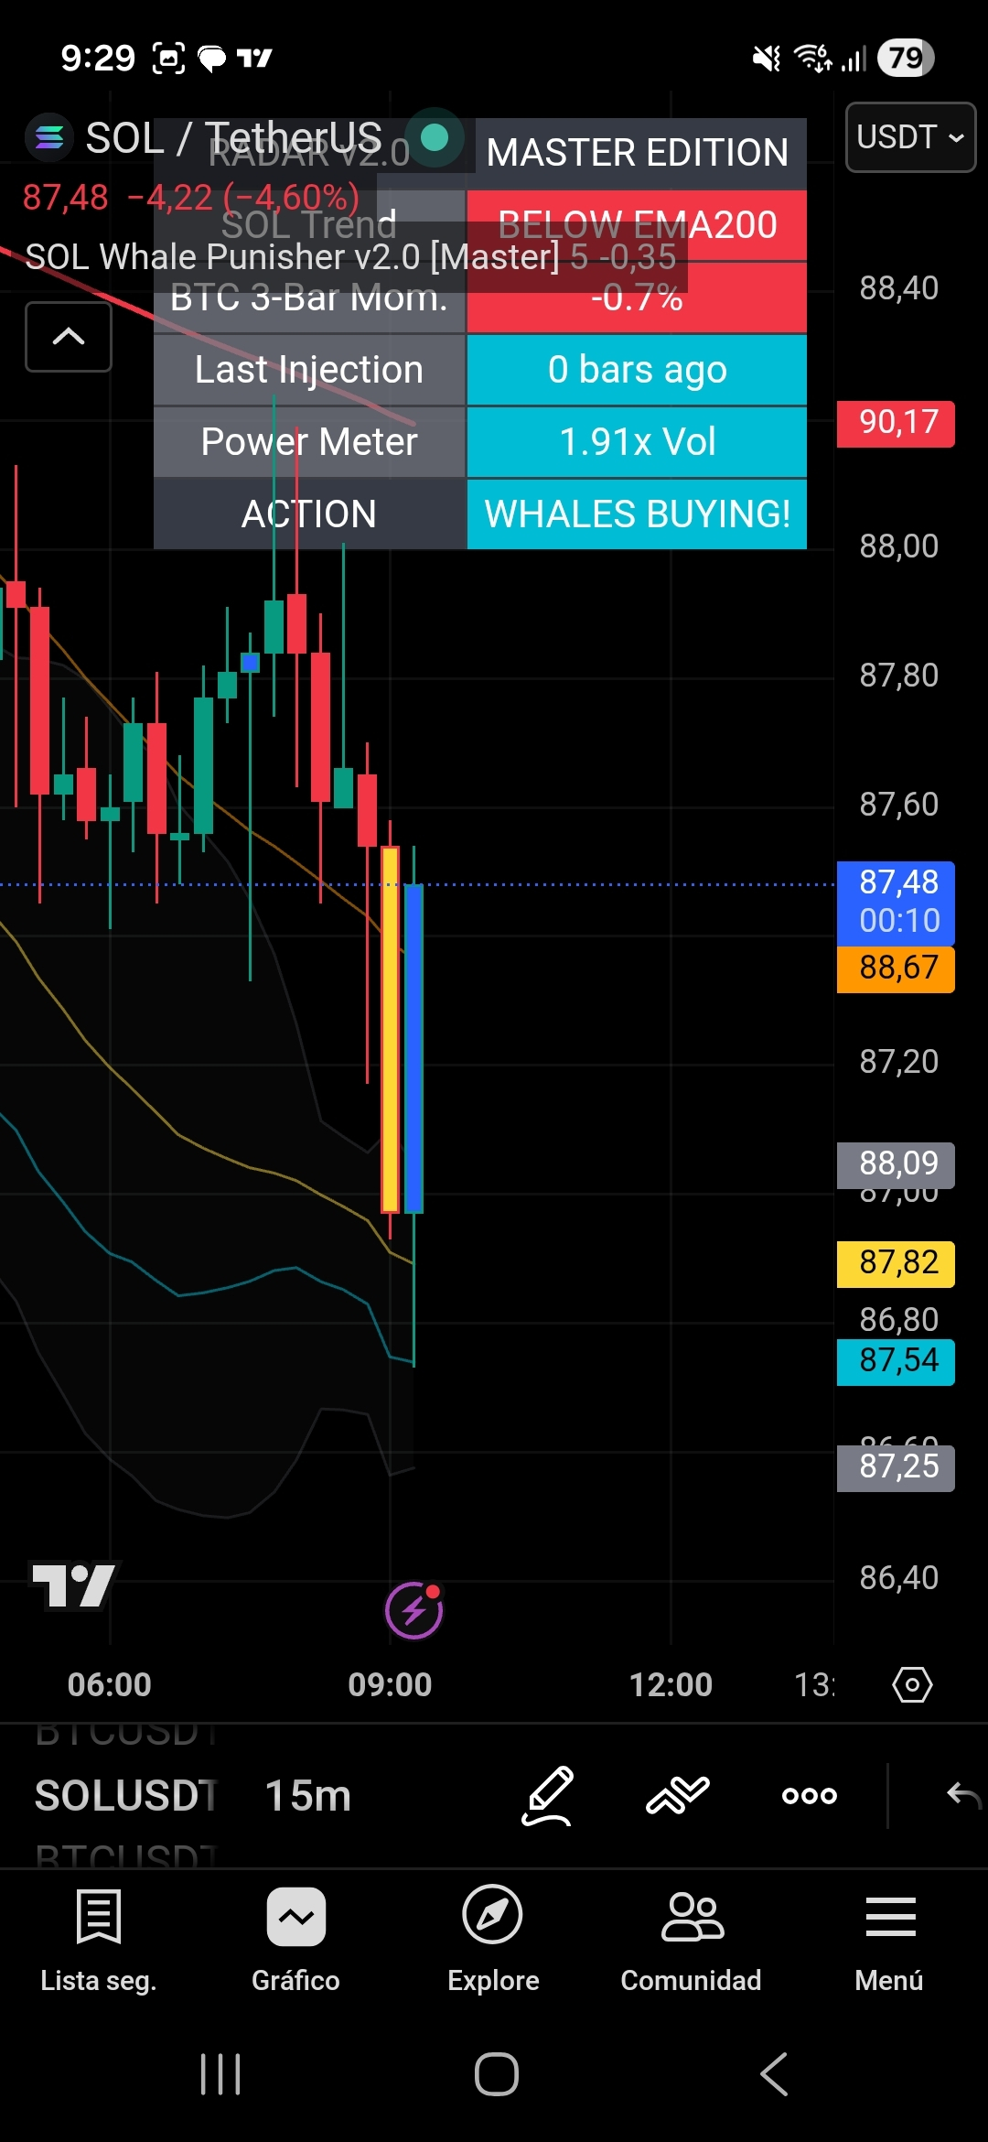Screen dimensions: 988x2142
Task: Tap the purple lightning event marker
Action: (x=413, y=1610)
